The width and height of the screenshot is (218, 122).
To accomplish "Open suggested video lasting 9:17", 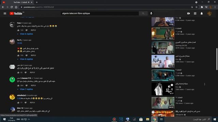I will coord(163,89).
